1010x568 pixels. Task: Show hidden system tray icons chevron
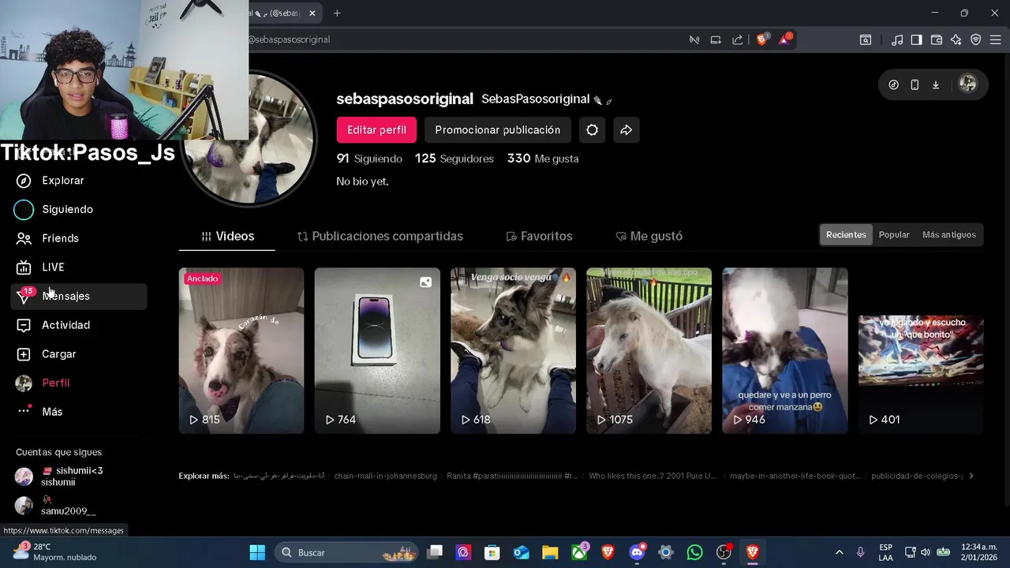[839, 552]
